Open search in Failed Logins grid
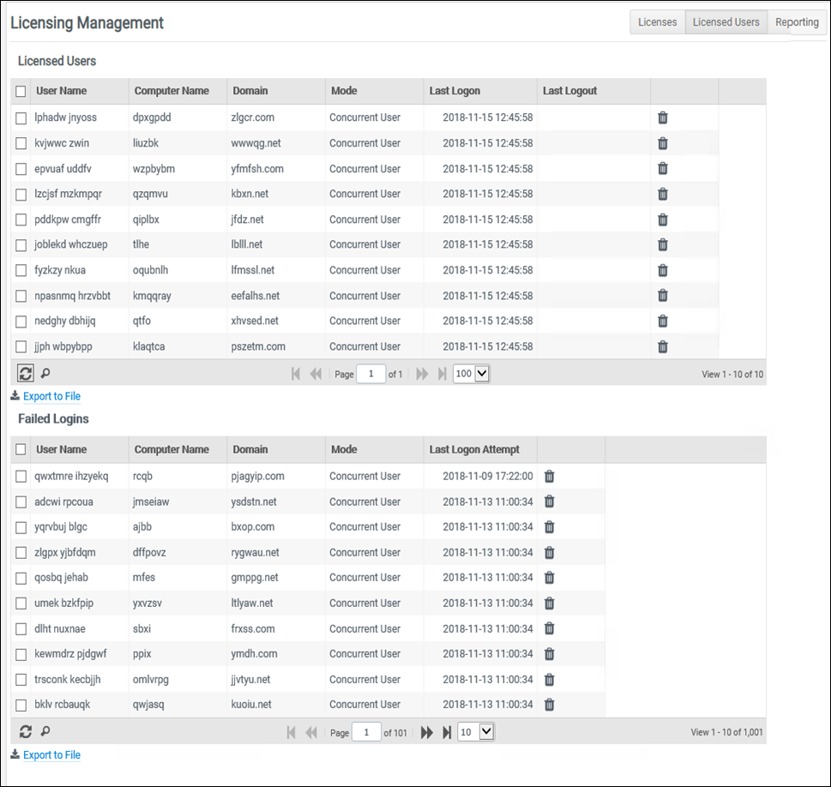This screenshot has height=787, width=831. click(x=45, y=732)
